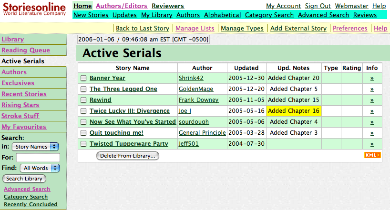This screenshot has width=390, height=210.
Task: Open info arrow for Now See What You've Started
Action: [x=372, y=122]
